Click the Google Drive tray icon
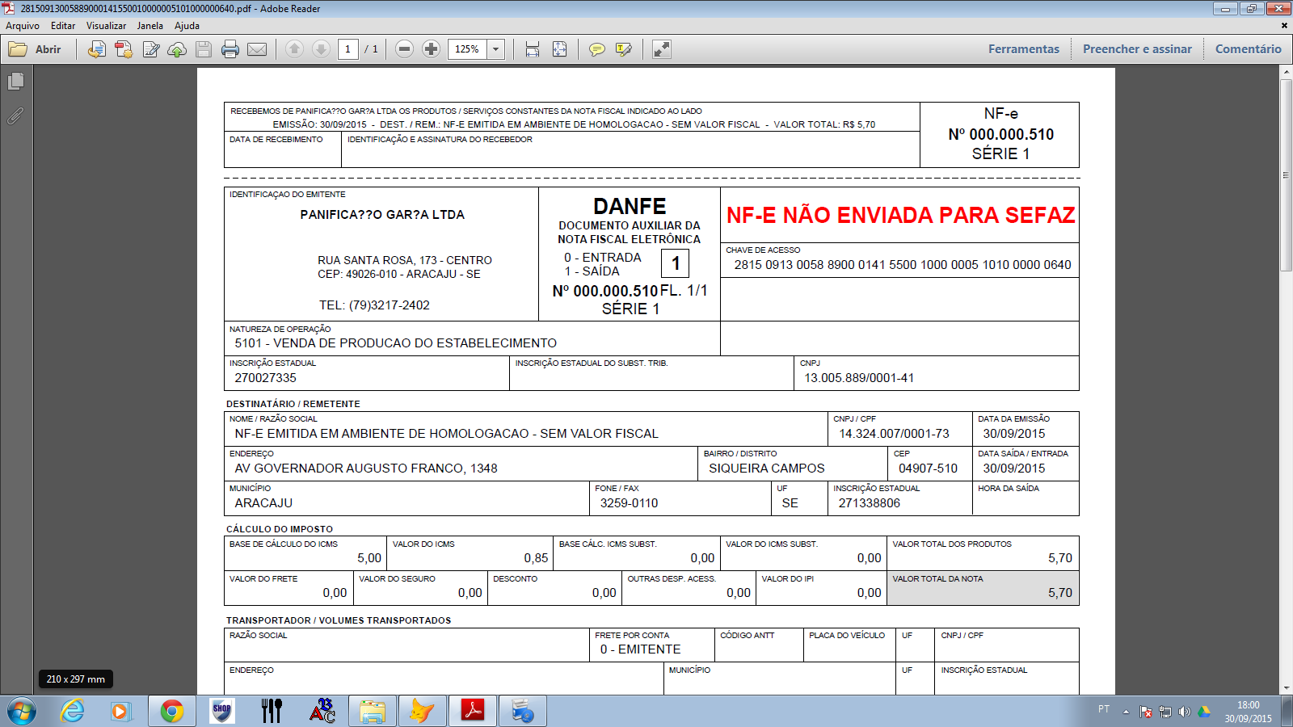1293x727 pixels. click(1204, 712)
